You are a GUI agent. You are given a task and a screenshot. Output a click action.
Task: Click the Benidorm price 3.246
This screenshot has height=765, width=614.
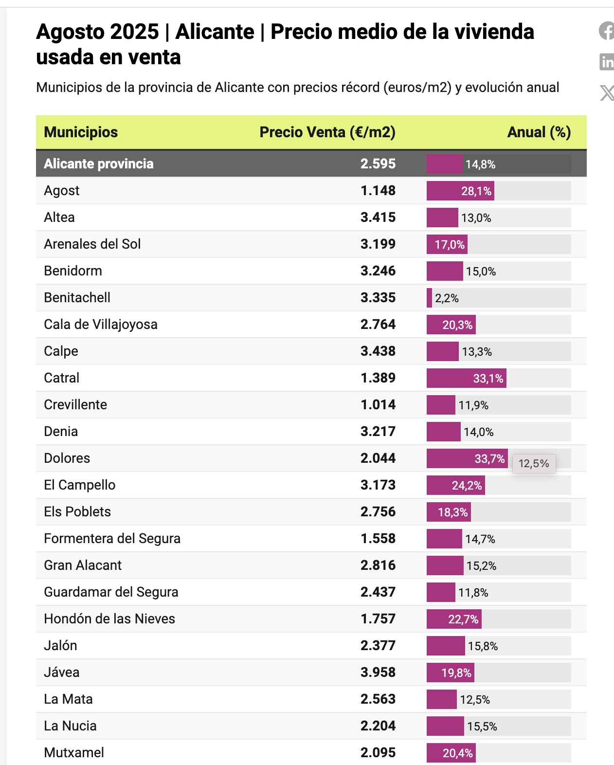378,271
